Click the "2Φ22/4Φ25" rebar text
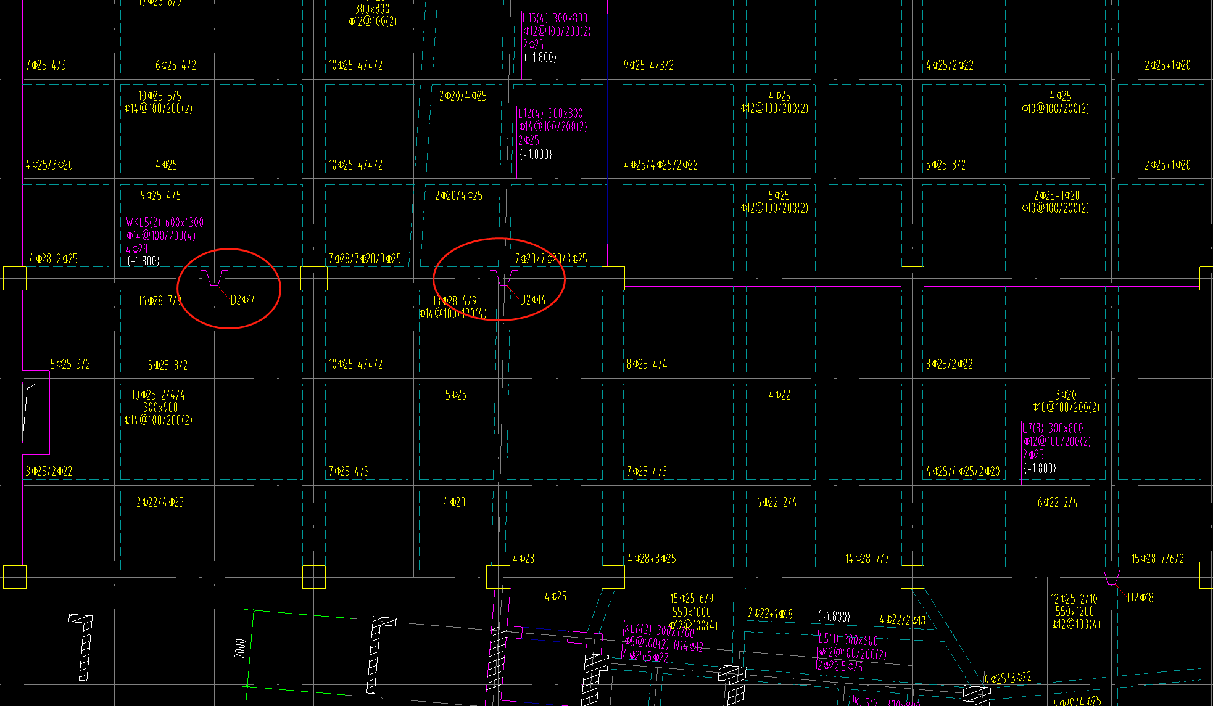The image size is (1213, 706). pyautogui.click(x=160, y=503)
